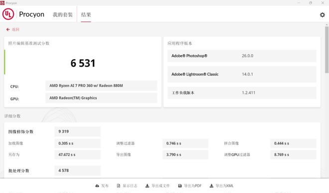This screenshot has height=193, width=329.
Task: Click the Adobe® Lightroom® Classic label
Action: pyautogui.click(x=195, y=74)
